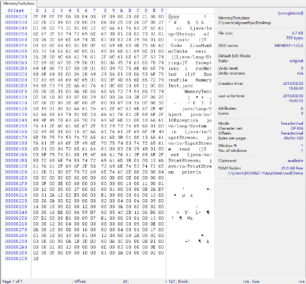Click decoded text 'Code LineNumb'

[x=191, y=46]
